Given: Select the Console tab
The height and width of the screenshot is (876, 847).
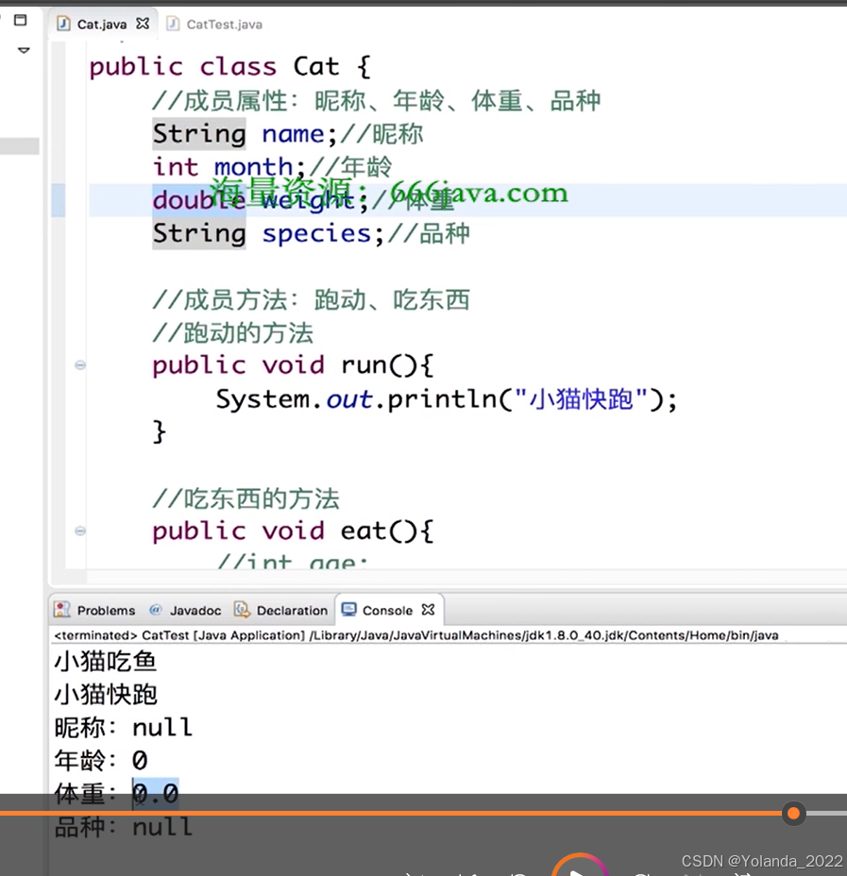Looking at the screenshot, I should pos(387,611).
